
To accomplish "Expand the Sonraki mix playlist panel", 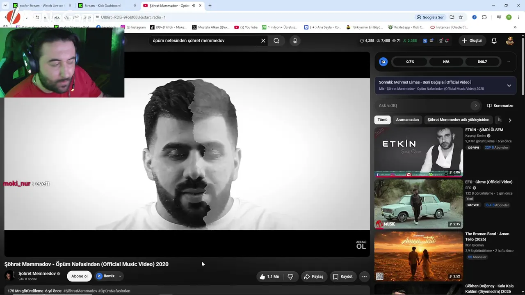I will [x=509, y=86].
